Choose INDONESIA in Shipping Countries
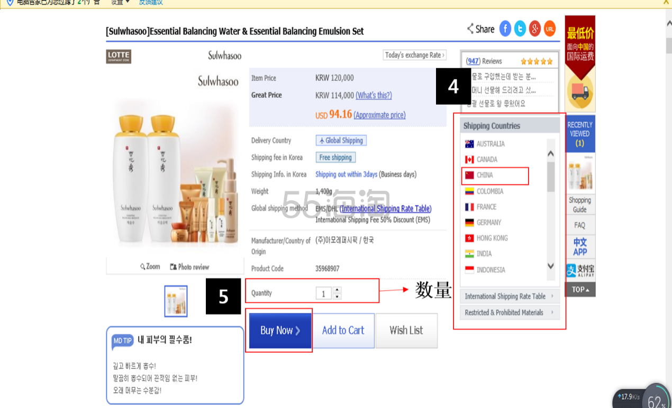Viewport: 672px width, 408px height. [485, 270]
